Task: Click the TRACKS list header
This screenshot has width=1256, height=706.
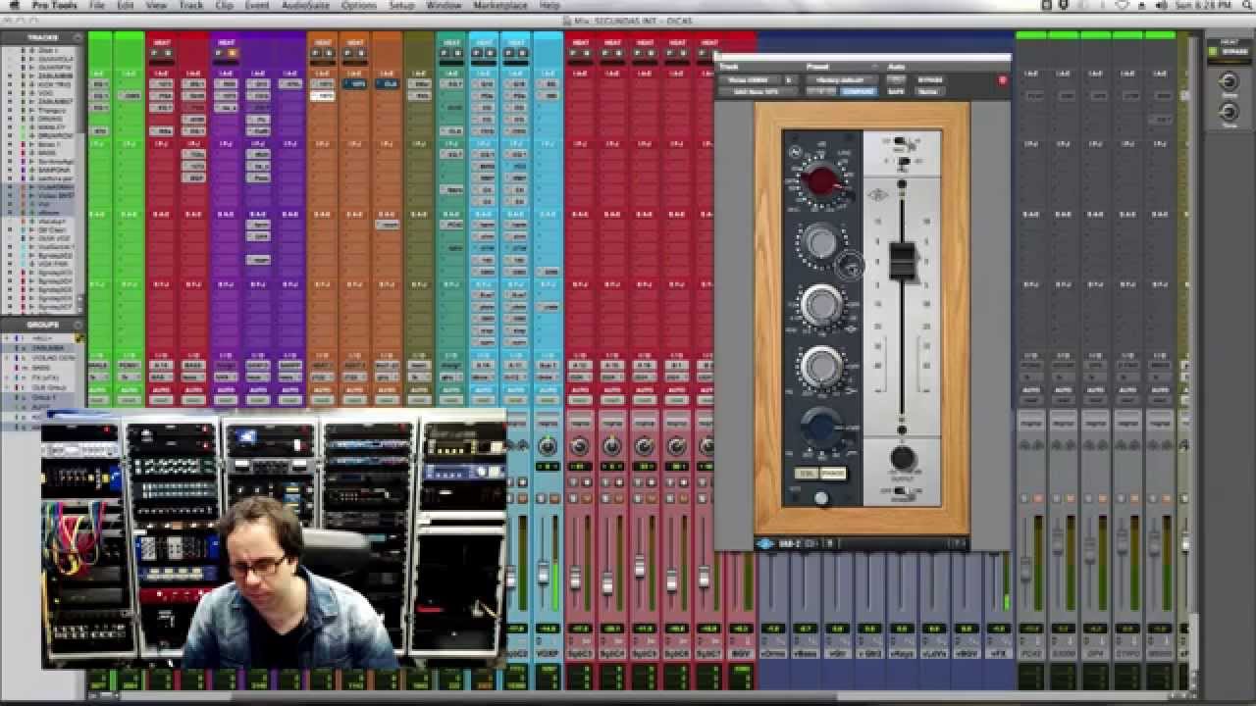Action: point(43,37)
